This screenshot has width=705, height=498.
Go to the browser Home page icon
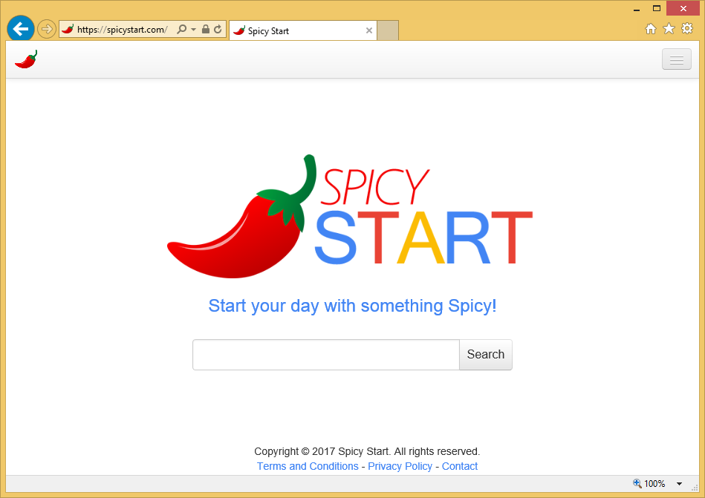coord(651,29)
